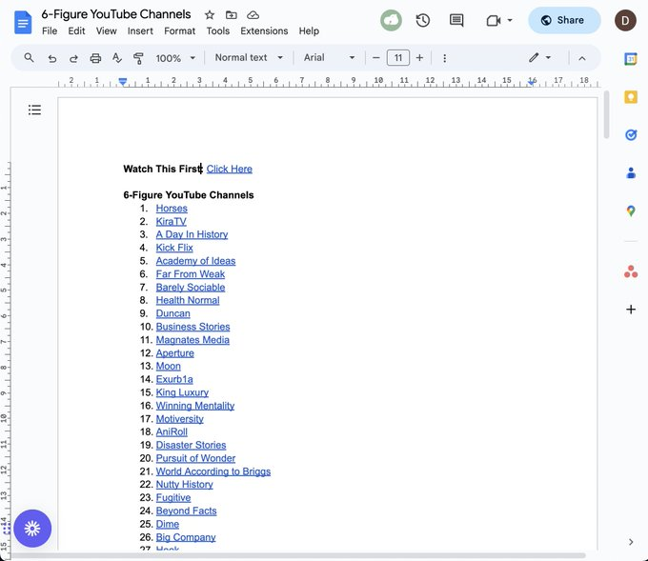648x561 pixels.
Task: Click the font size field showing 11
Action: pos(398,58)
